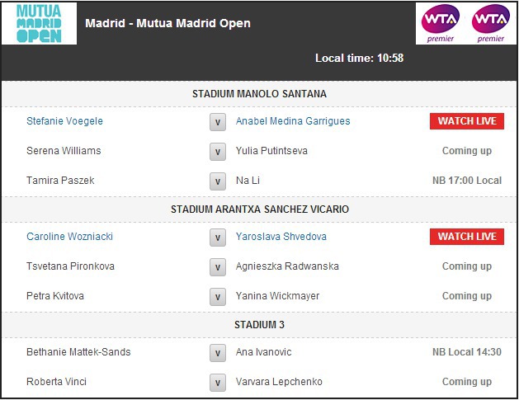Watch live Voegele vs Medina Garrigues

(x=466, y=121)
